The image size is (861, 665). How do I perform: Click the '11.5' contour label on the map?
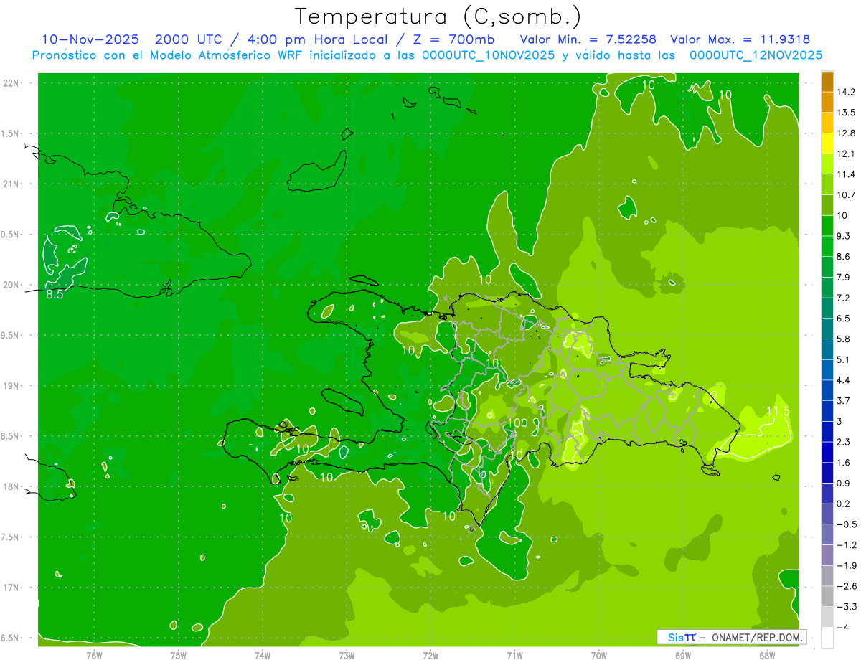click(778, 411)
